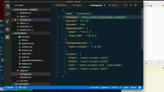Click the sync changes icon in status bar
Viewport: 164px width, 92px height.
click(16, 87)
